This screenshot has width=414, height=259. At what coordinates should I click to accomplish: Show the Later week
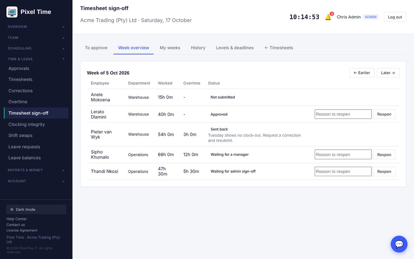click(388, 73)
